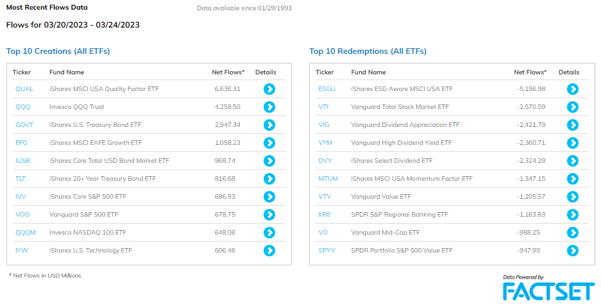Open details arrow for KRE row
Viewport: 601px width, 307px height.
(573, 215)
